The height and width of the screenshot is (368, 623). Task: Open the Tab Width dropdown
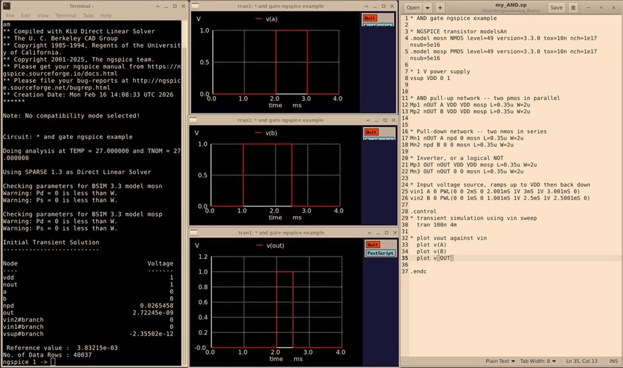pos(536,361)
